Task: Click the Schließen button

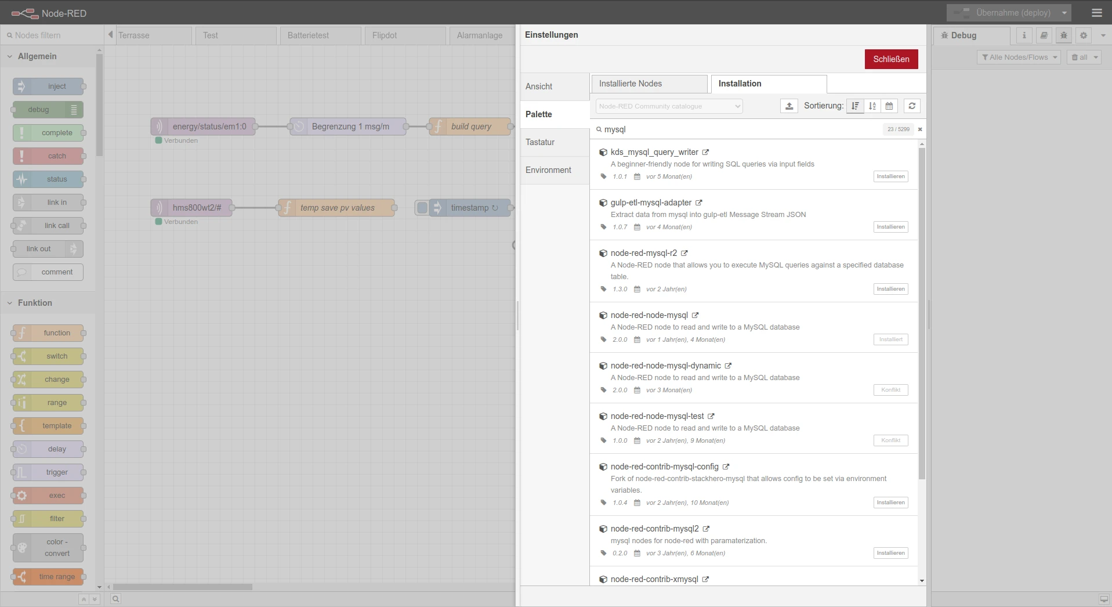Action: tap(891, 59)
